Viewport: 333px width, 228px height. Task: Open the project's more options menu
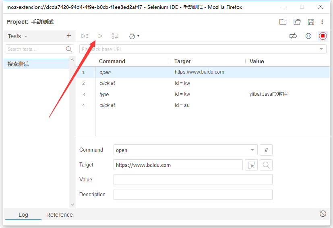[x=322, y=22]
